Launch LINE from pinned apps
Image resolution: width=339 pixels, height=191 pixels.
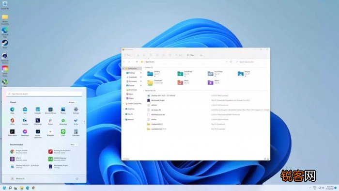(x=63, y=133)
